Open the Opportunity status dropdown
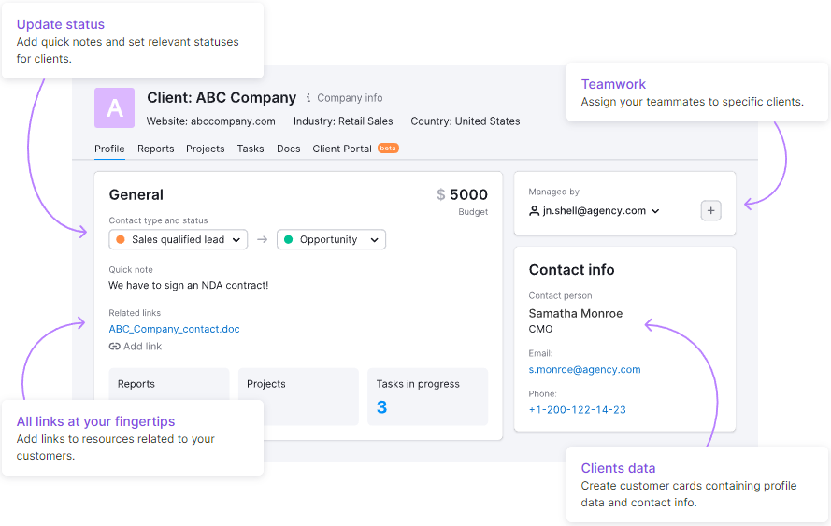 tap(331, 239)
